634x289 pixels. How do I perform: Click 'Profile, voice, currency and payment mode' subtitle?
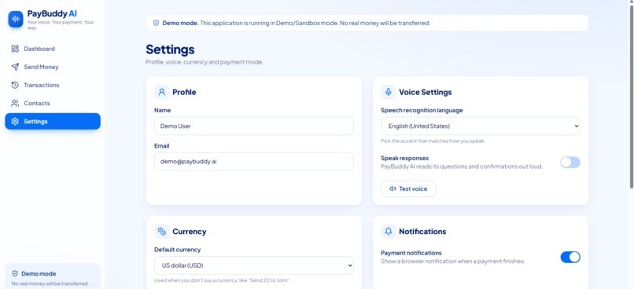(x=205, y=63)
